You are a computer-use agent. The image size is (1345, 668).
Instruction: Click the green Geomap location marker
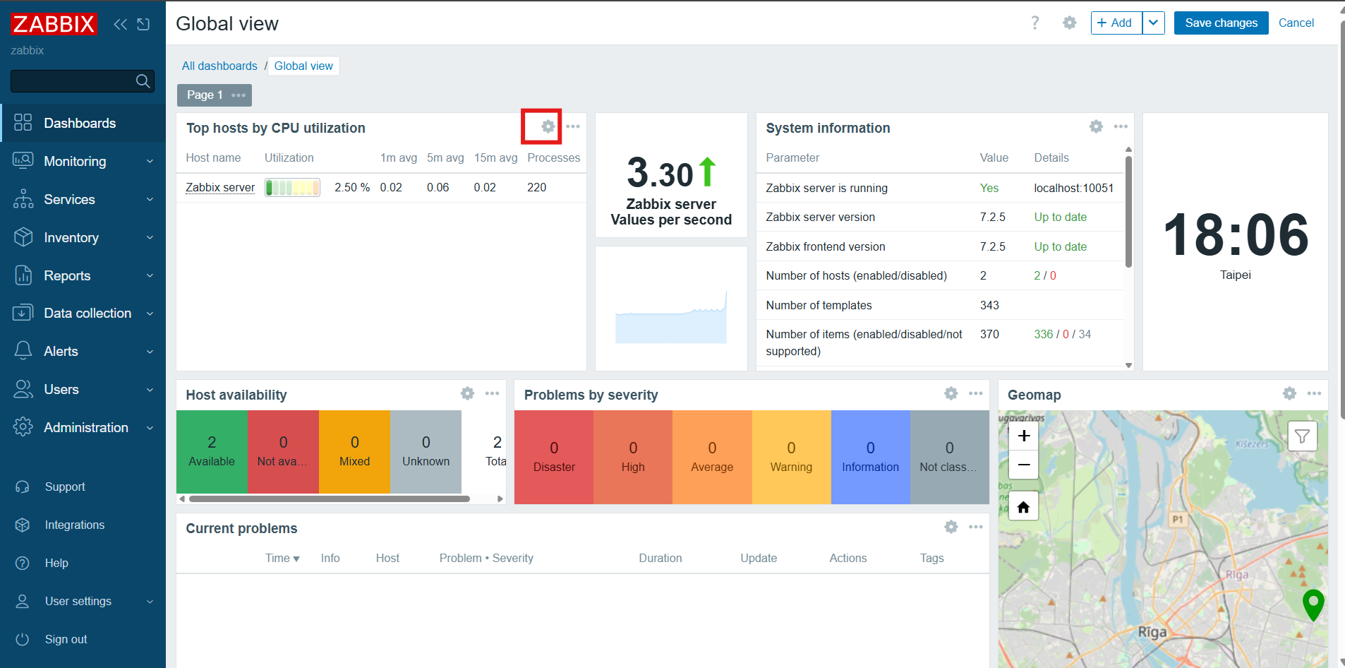1313,603
